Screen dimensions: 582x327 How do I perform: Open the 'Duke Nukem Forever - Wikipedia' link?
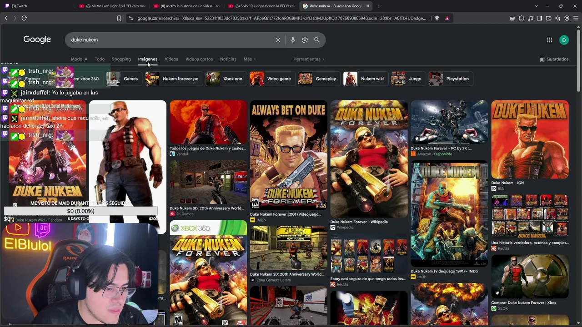pyautogui.click(x=359, y=222)
